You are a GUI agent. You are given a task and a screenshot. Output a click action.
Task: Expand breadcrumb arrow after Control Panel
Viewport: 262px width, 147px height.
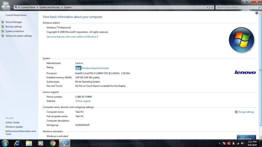click(37, 7)
